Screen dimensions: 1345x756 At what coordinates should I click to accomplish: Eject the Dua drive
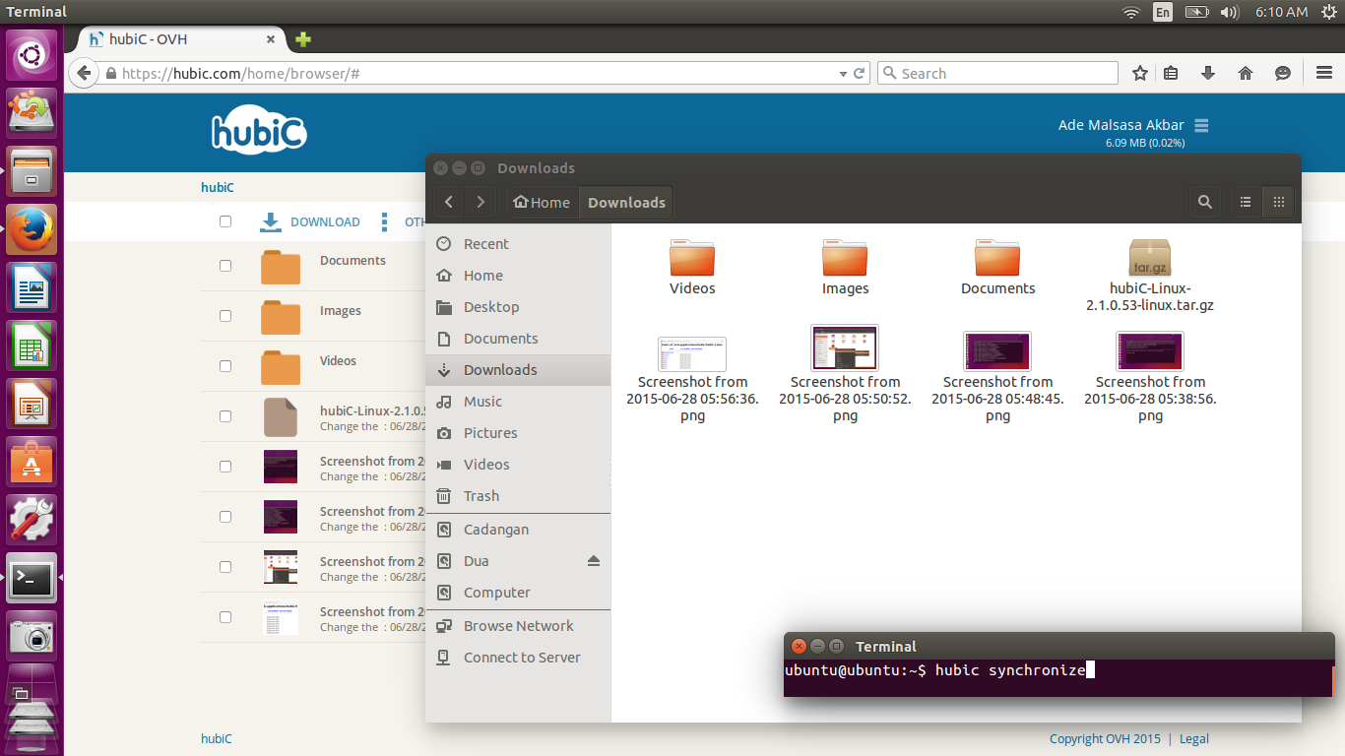click(x=593, y=561)
